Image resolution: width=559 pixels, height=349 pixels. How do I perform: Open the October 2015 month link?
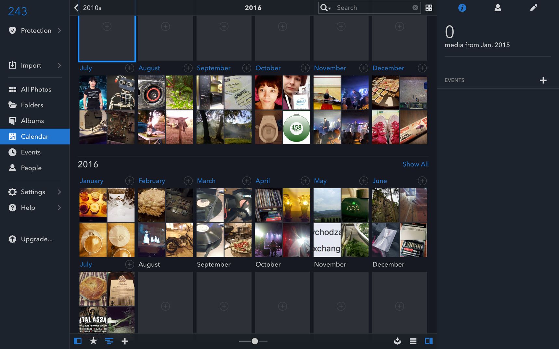(268, 68)
